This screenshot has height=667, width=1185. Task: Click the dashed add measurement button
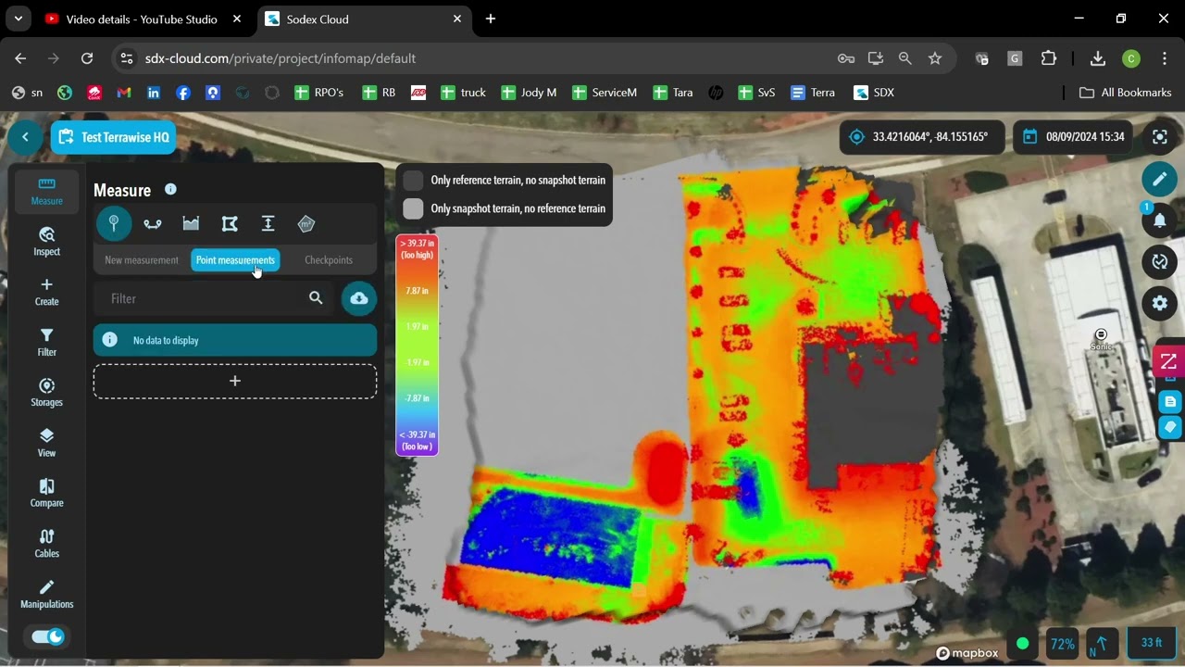coord(235,381)
